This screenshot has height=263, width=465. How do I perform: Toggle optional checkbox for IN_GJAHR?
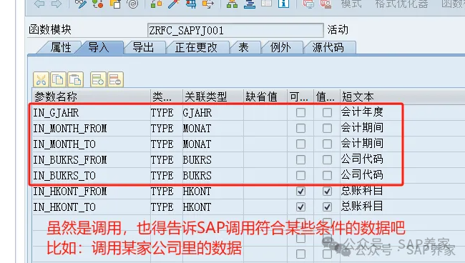(x=300, y=112)
